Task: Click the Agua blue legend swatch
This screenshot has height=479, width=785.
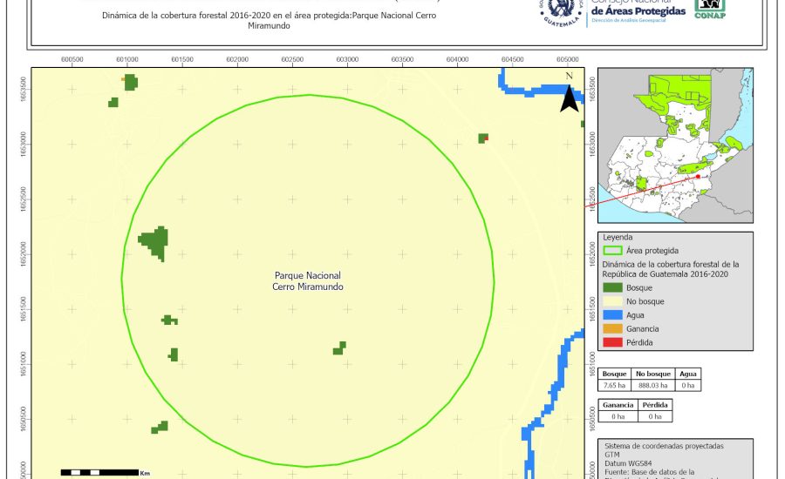Action: click(x=614, y=315)
